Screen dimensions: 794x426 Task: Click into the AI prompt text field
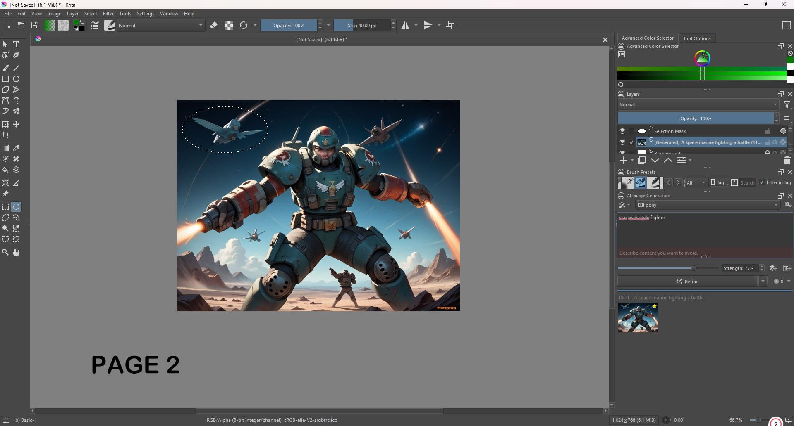(x=705, y=231)
